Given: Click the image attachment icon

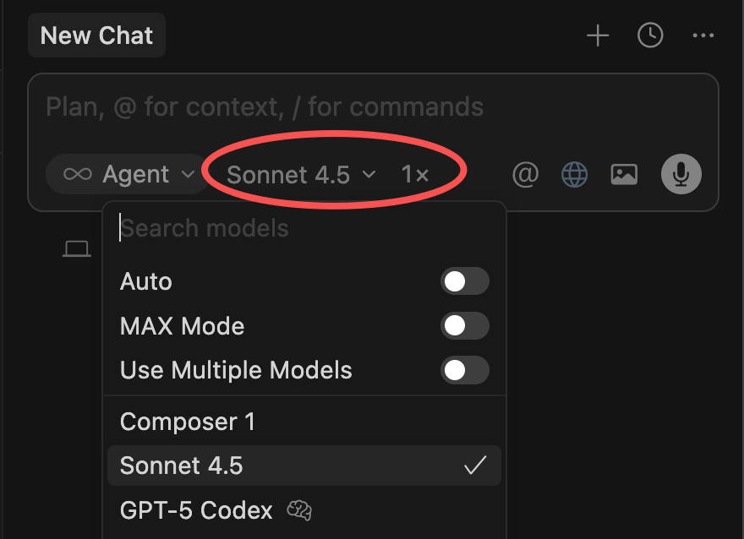Looking at the screenshot, I should [623, 174].
